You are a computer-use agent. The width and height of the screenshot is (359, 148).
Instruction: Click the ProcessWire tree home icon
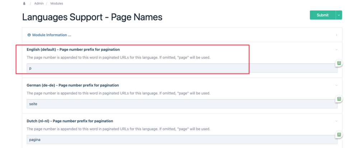[x=24, y=4]
